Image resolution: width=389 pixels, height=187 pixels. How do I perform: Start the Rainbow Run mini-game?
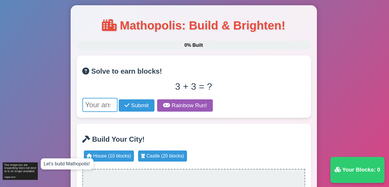coord(185,105)
